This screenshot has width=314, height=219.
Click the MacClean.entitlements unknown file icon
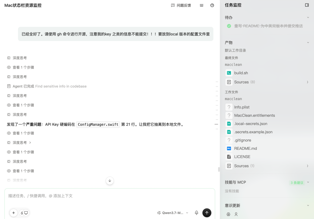[229, 115]
